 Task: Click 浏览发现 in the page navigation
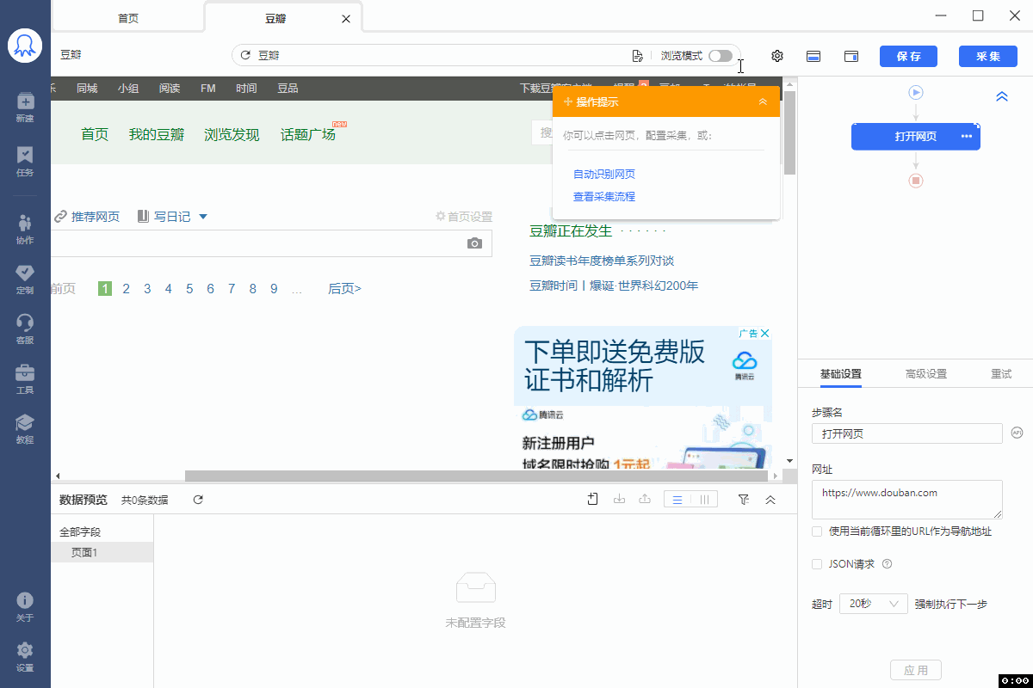[x=232, y=134]
